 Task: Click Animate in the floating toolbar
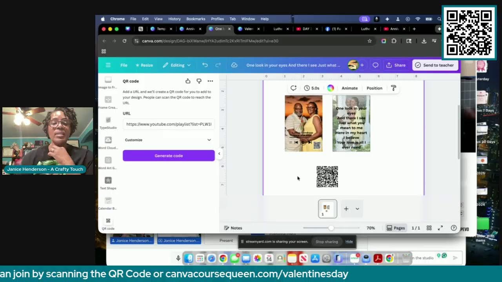point(349,88)
